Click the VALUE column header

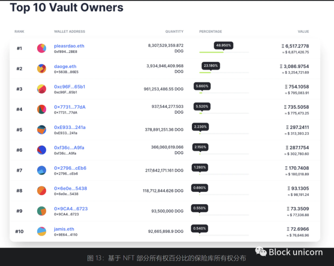point(303,32)
